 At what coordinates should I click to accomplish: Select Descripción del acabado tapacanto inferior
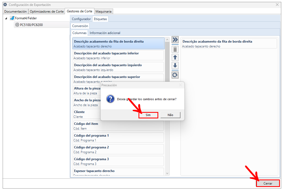pos(118,55)
